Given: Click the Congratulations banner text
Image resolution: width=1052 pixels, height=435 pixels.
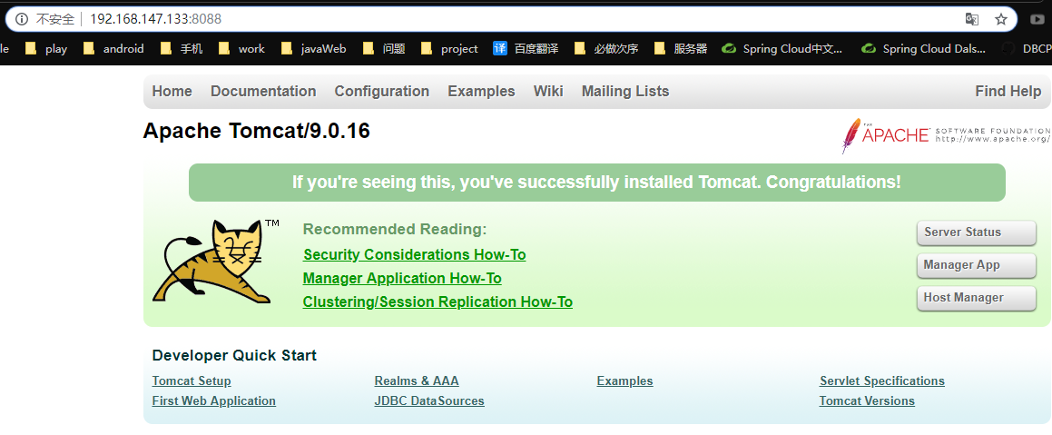Looking at the screenshot, I should [596, 183].
